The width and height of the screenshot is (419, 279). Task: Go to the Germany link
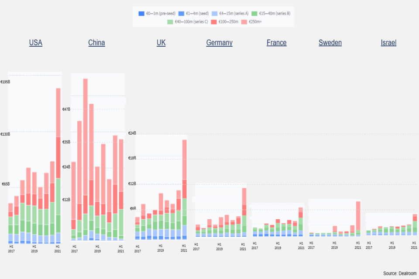tap(219, 43)
